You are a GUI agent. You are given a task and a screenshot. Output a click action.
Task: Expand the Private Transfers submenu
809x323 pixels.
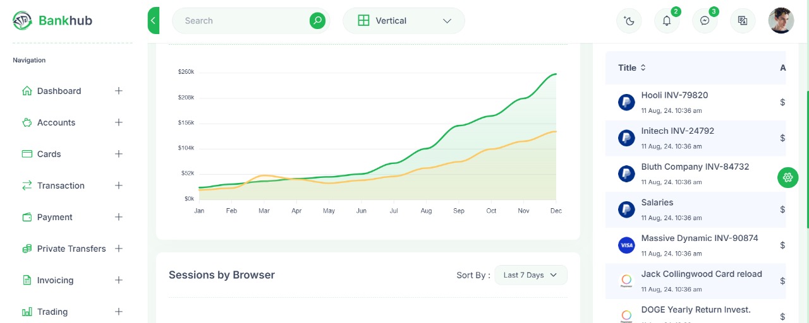[118, 249]
